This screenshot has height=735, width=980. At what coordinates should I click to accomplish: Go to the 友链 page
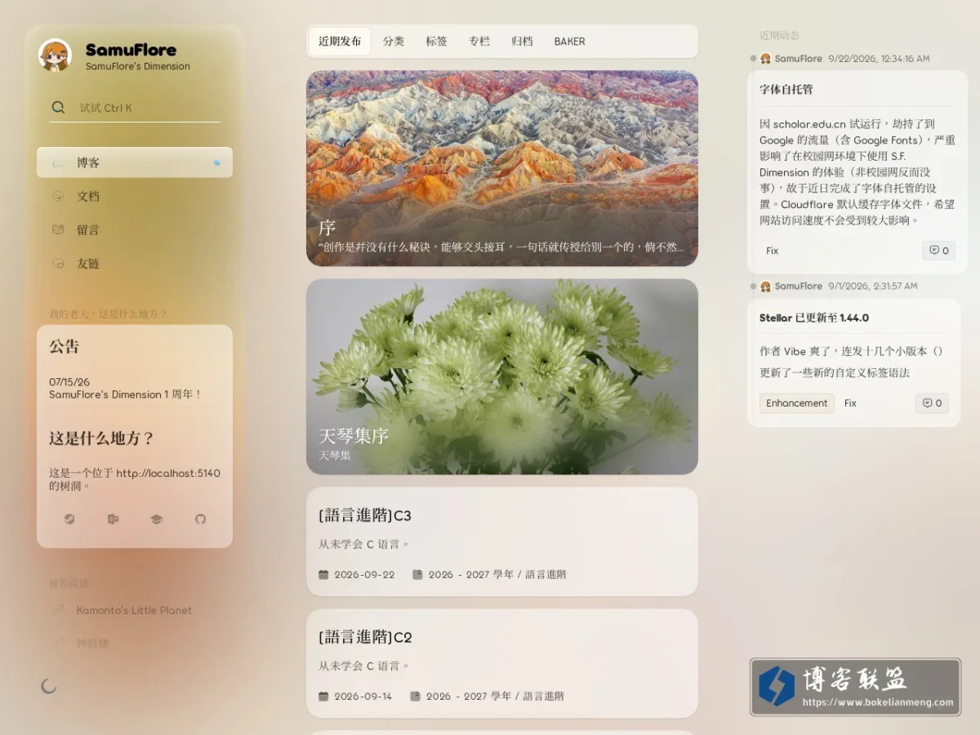(x=135, y=264)
